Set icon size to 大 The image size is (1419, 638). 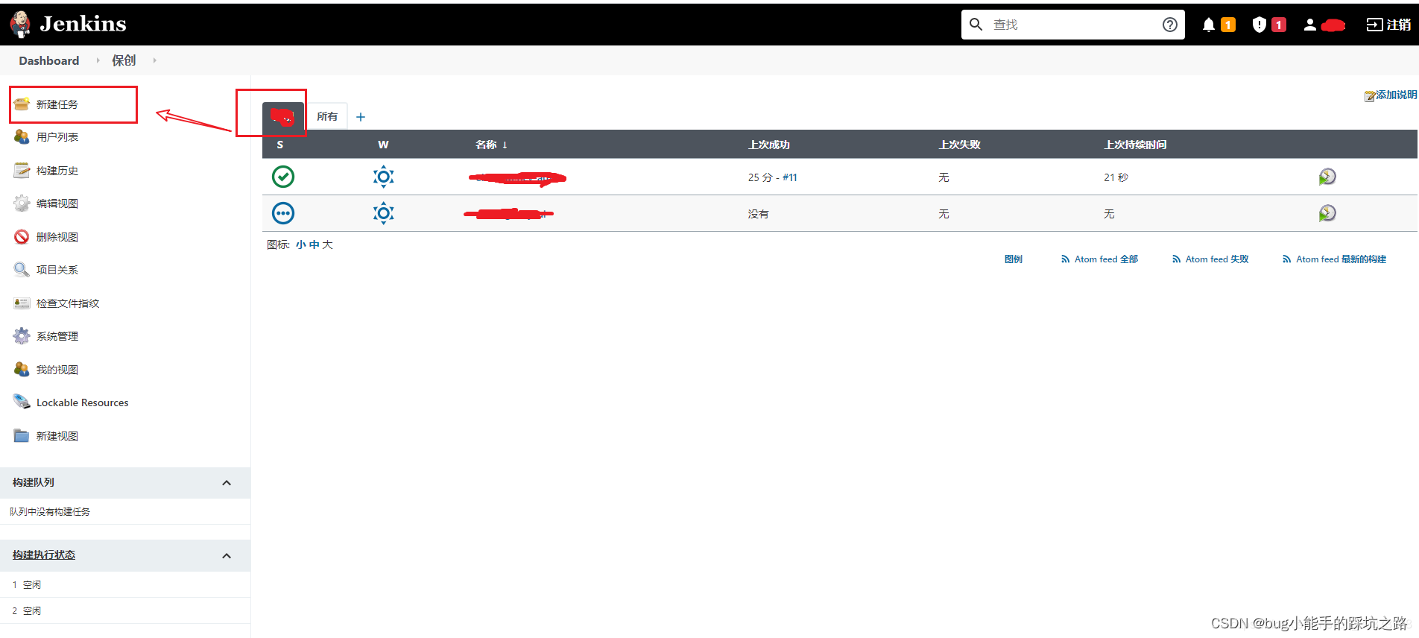[x=327, y=244]
